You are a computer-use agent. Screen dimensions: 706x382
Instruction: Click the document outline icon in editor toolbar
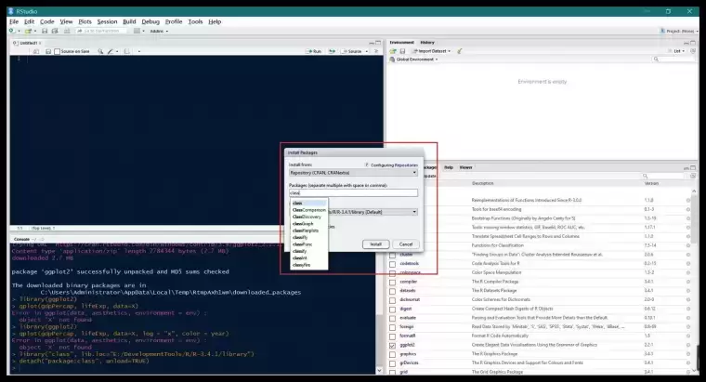coord(376,51)
